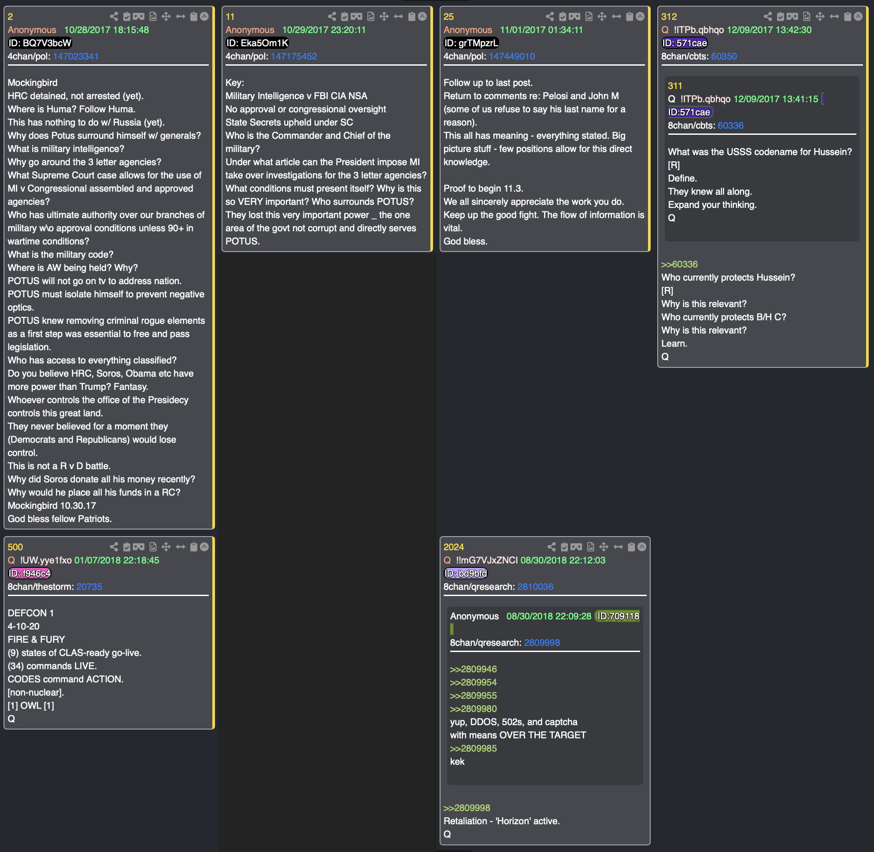Click plain clipboard icon on post 11
Screen dimensions: 874x852
coord(412,17)
